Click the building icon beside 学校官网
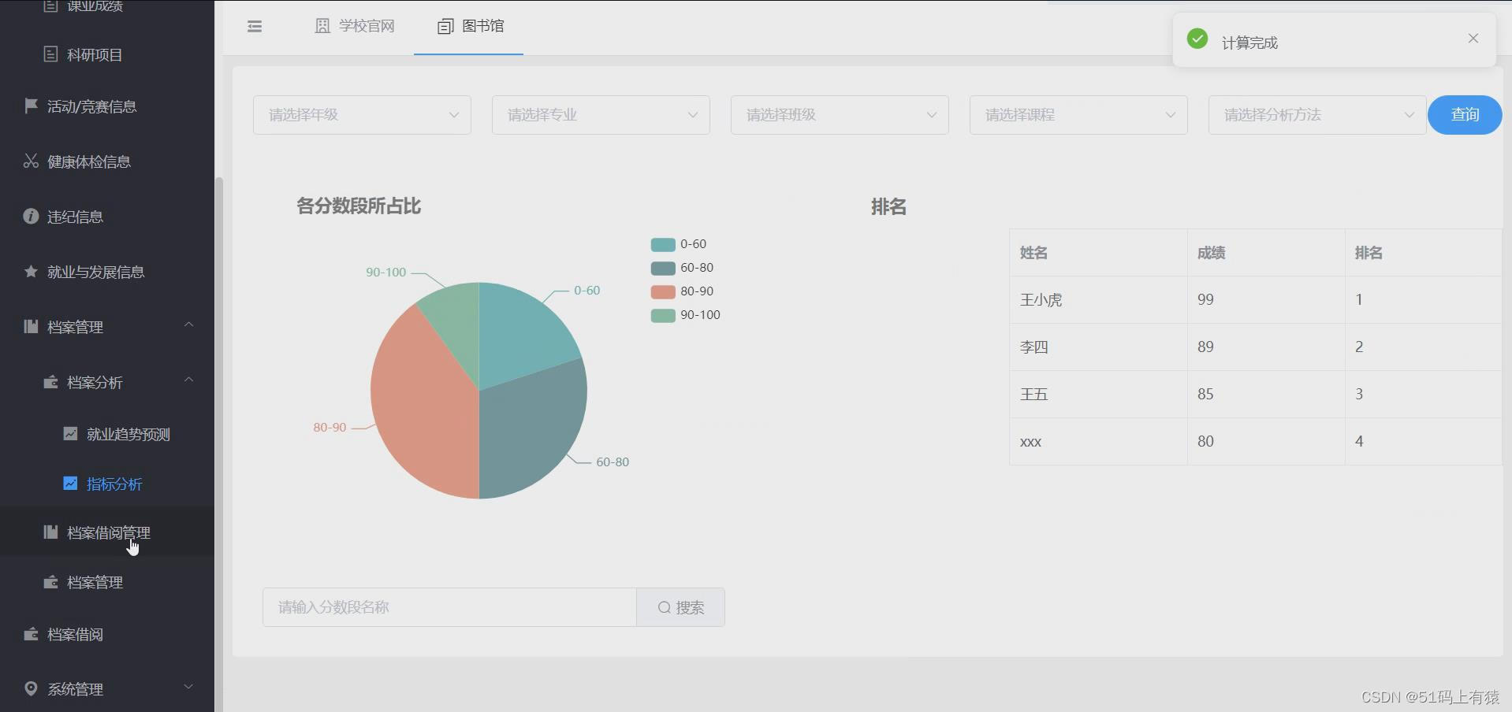This screenshot has width=1512, height=712. pyautogui.click(x=322, y=26)
